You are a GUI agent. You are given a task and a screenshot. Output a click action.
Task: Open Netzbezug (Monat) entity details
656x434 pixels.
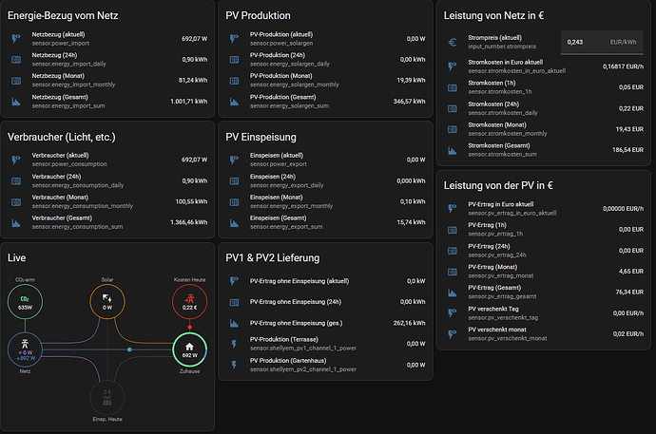[108, 81]
